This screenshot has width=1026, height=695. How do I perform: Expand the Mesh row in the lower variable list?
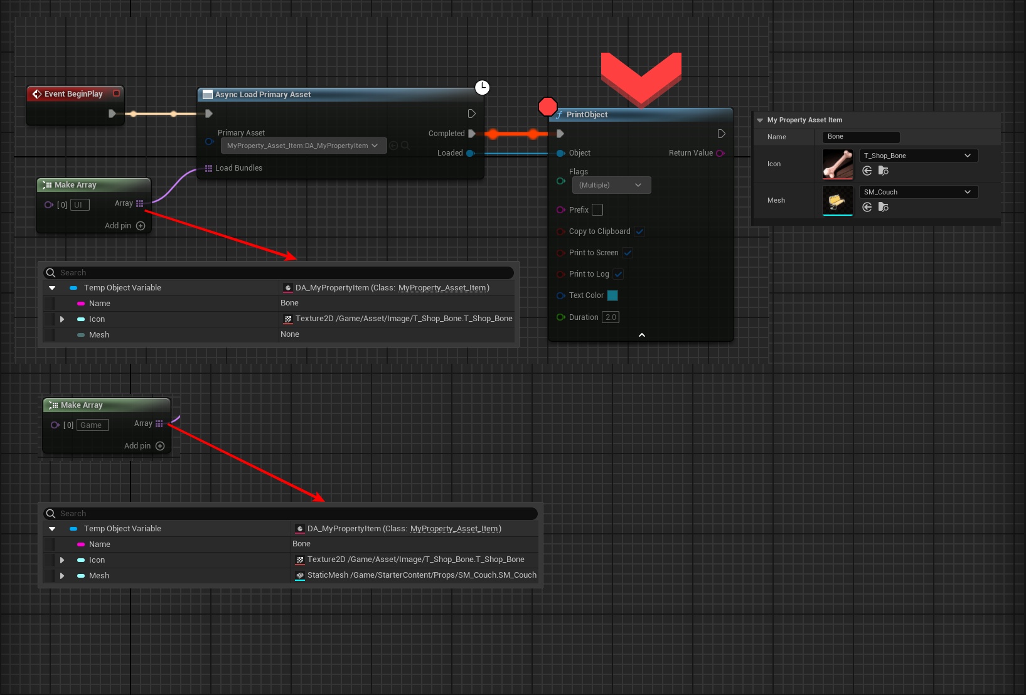pos(62,576)
